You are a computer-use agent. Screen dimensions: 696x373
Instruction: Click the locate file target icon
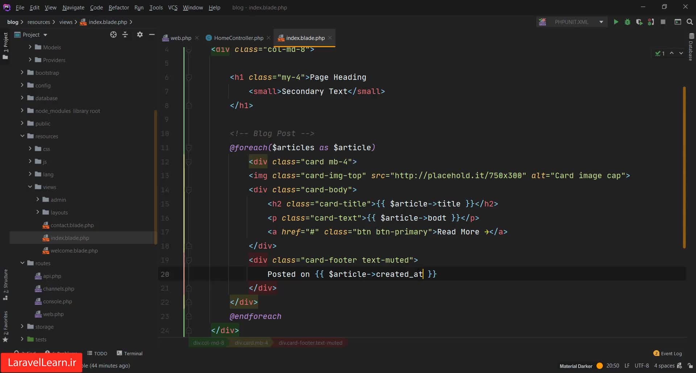click(113, 34)
